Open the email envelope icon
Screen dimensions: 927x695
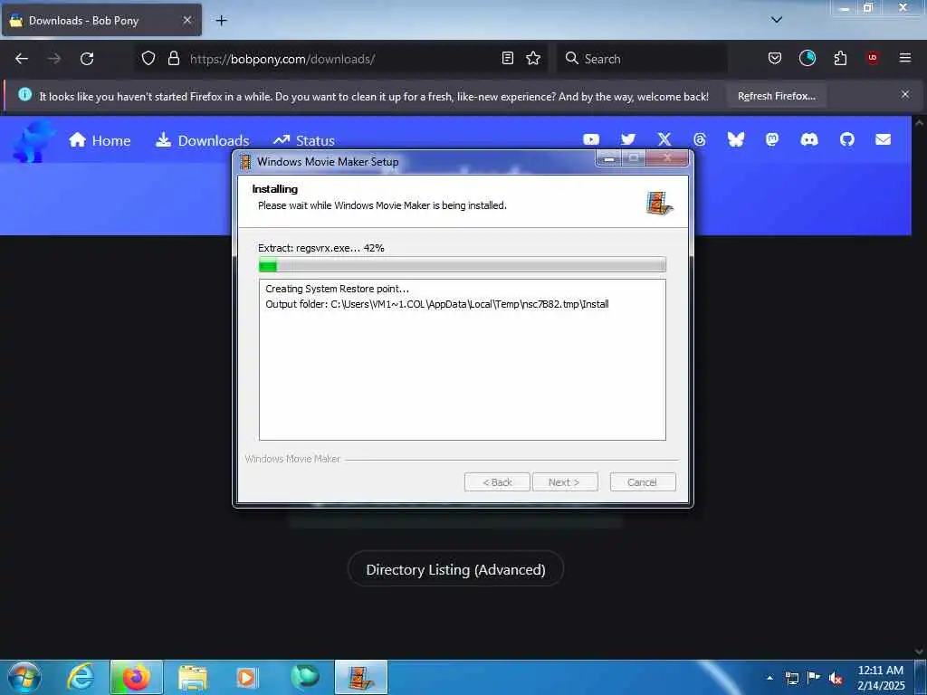tap(883, 139)
